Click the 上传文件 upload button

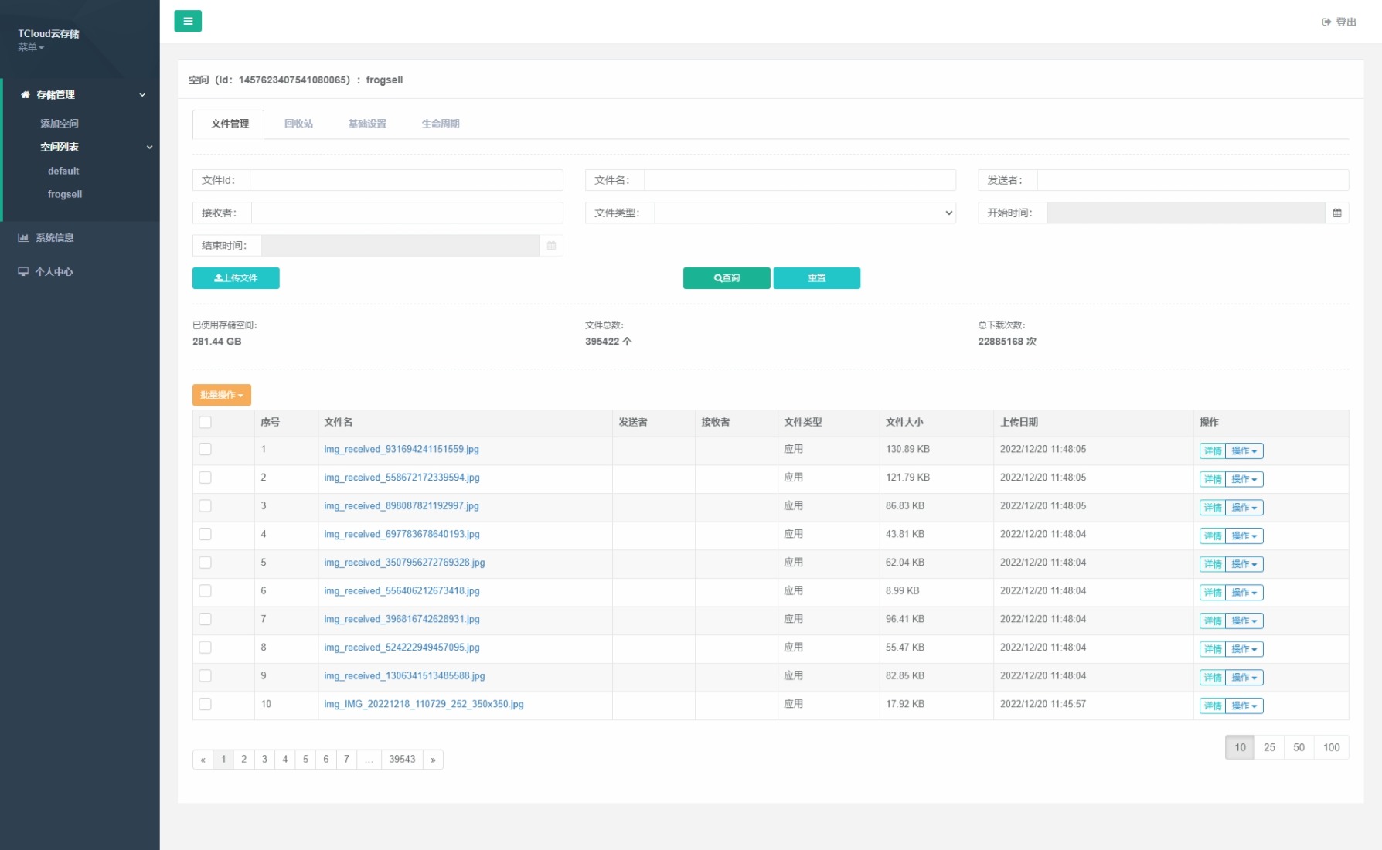click(236, 278)
